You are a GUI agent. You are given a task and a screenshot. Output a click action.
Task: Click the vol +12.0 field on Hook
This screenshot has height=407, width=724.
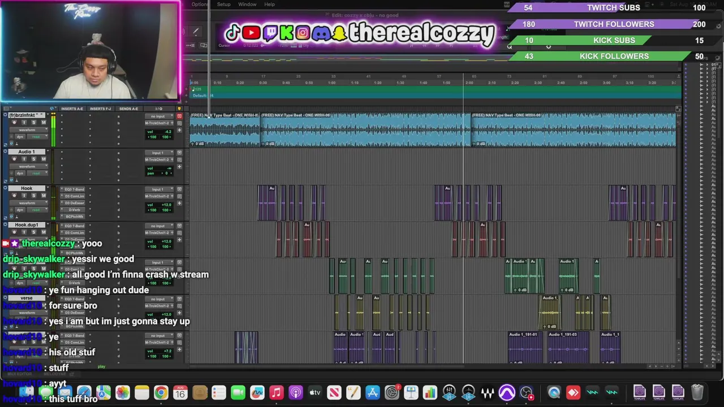tap(160, 205)
